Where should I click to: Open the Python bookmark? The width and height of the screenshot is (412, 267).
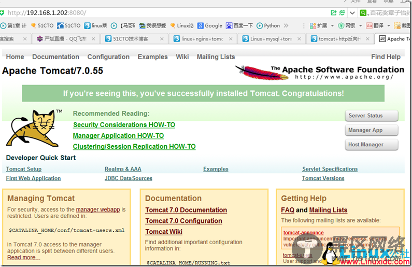coord(268,25)
